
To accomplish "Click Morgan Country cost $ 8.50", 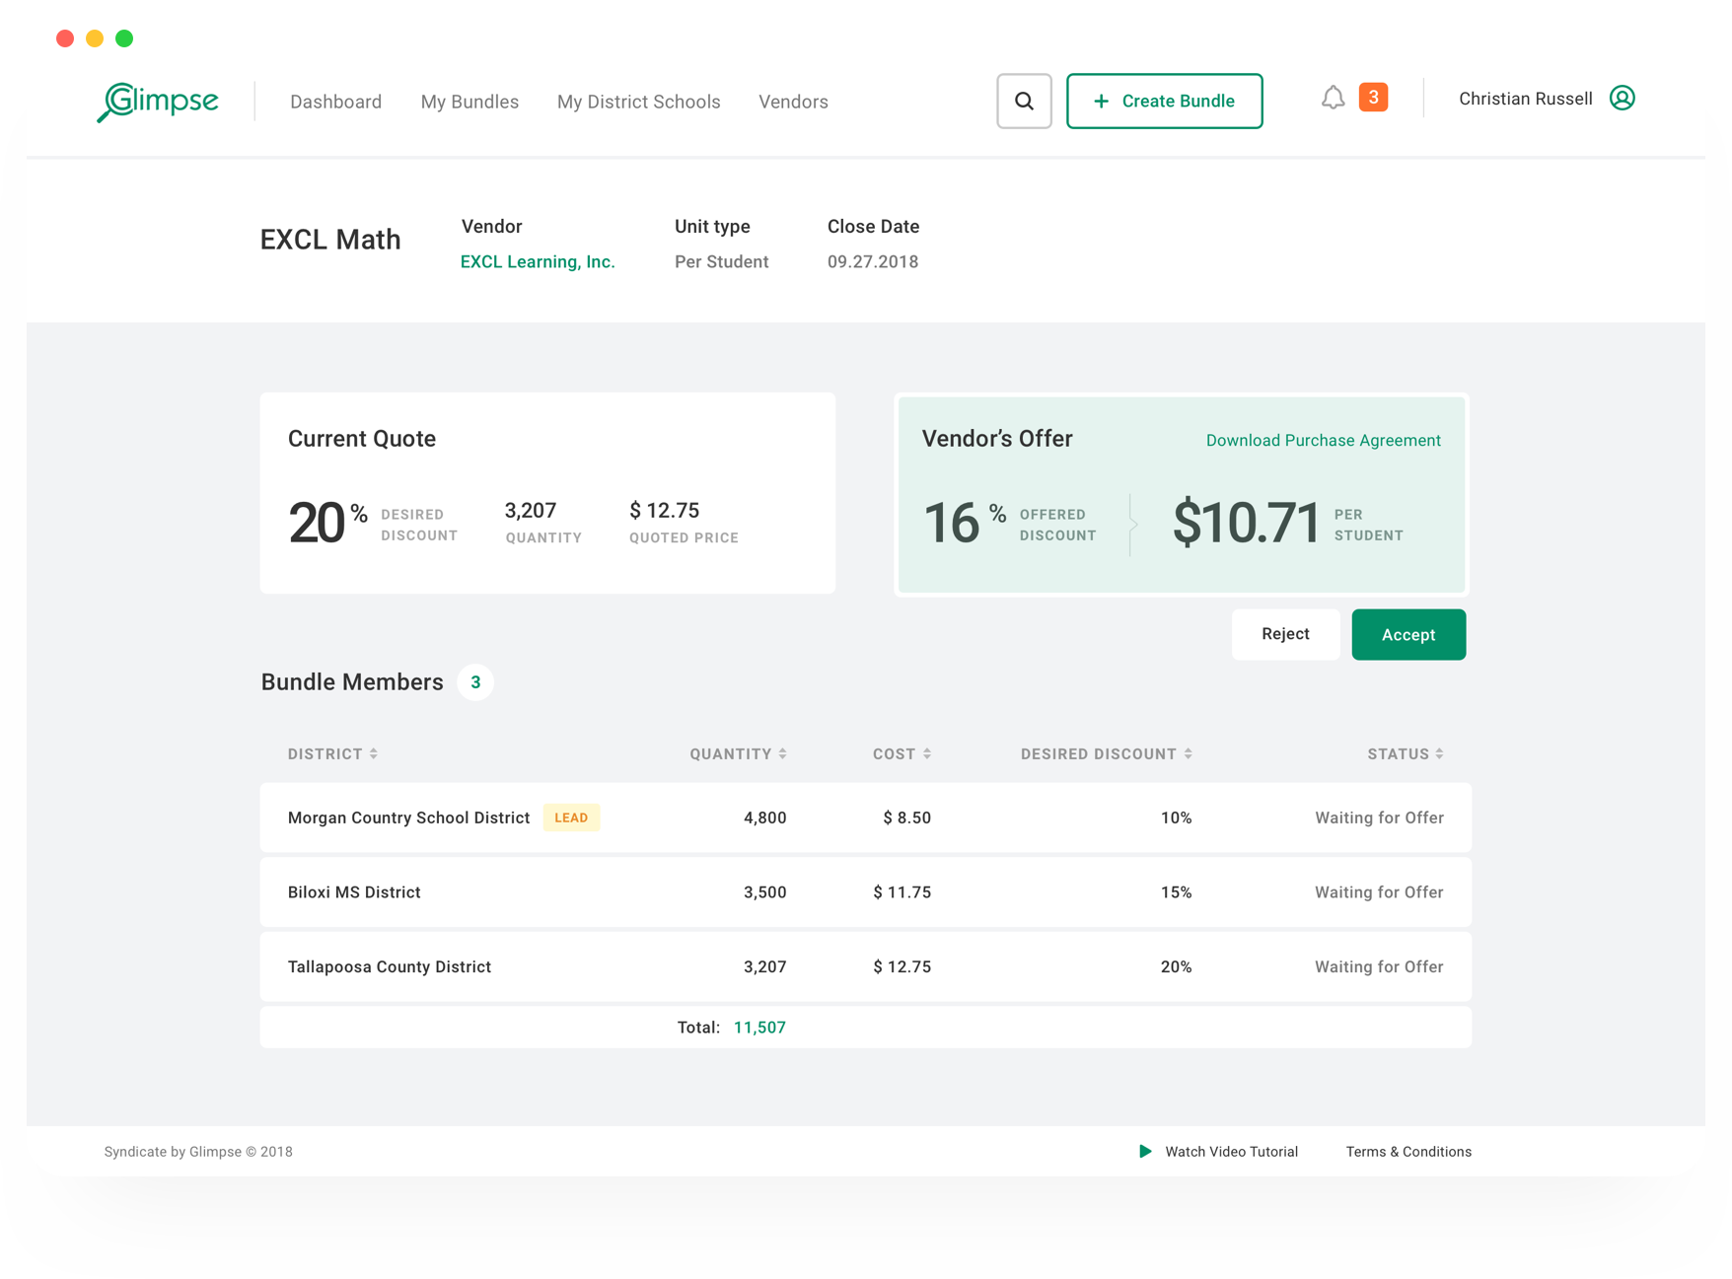I will tap(906, 817).
